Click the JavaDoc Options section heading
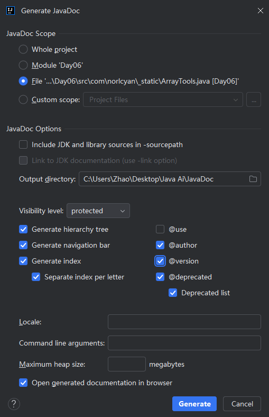Screen dimensions: 269x417 point(34,129)
